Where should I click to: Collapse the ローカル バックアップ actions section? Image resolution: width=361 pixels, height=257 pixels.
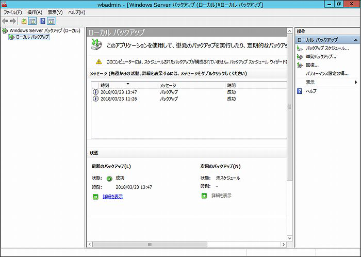click(x=356, y=40)
